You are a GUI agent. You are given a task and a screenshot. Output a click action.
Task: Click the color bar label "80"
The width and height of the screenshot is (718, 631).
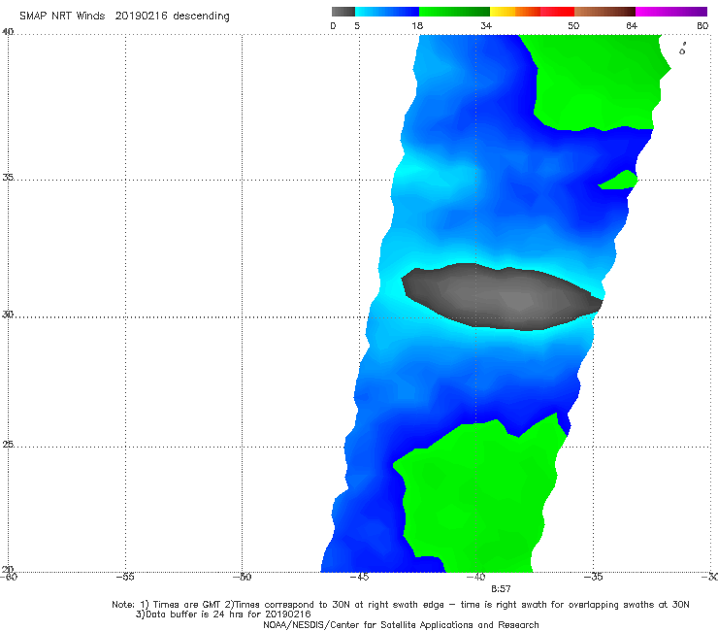click(702, 25)
